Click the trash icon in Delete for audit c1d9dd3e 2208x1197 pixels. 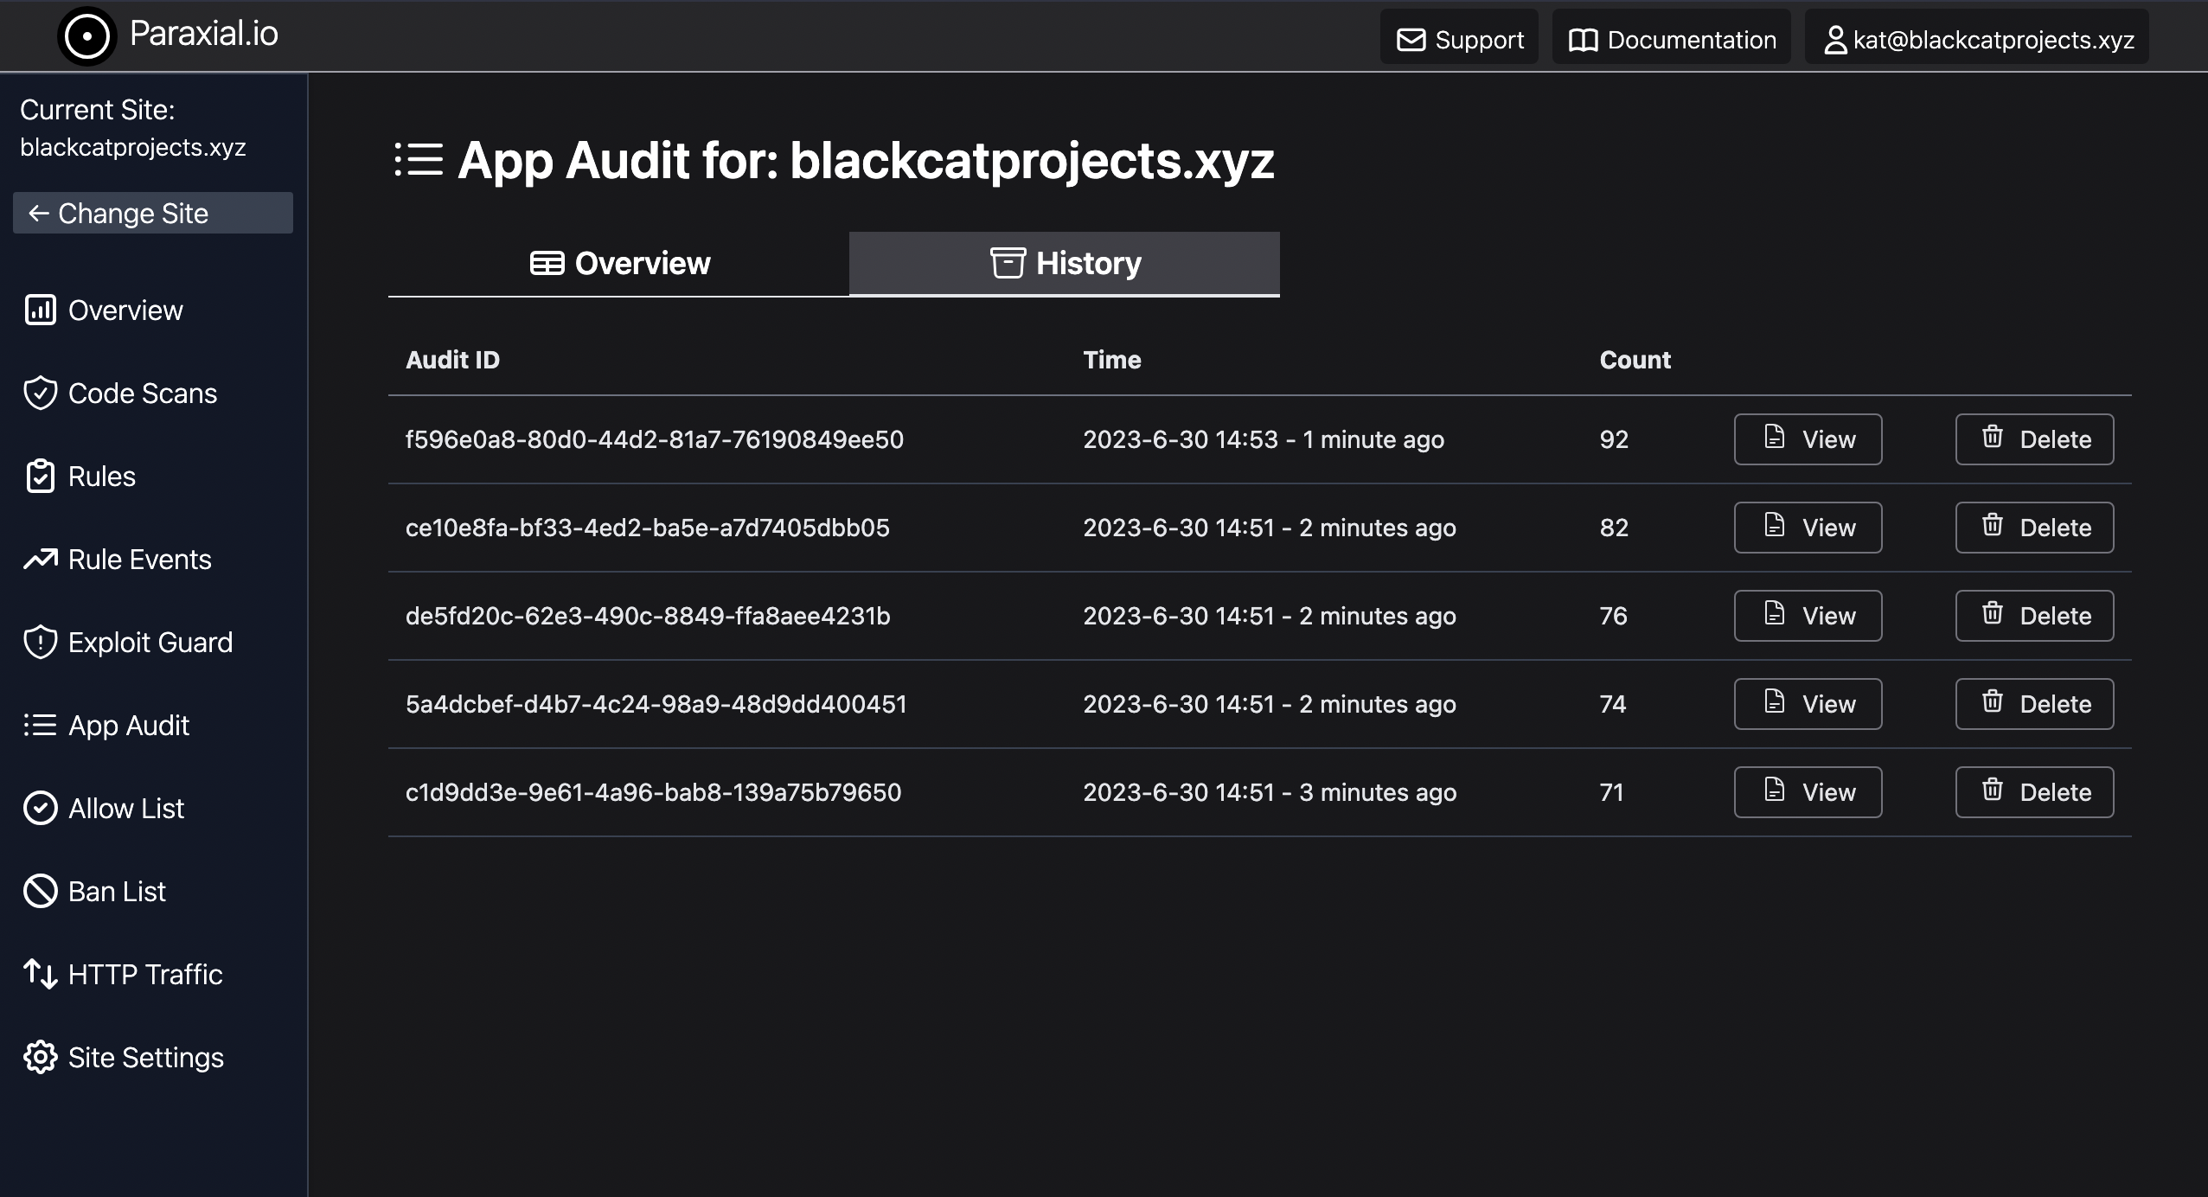(1993, 790)
